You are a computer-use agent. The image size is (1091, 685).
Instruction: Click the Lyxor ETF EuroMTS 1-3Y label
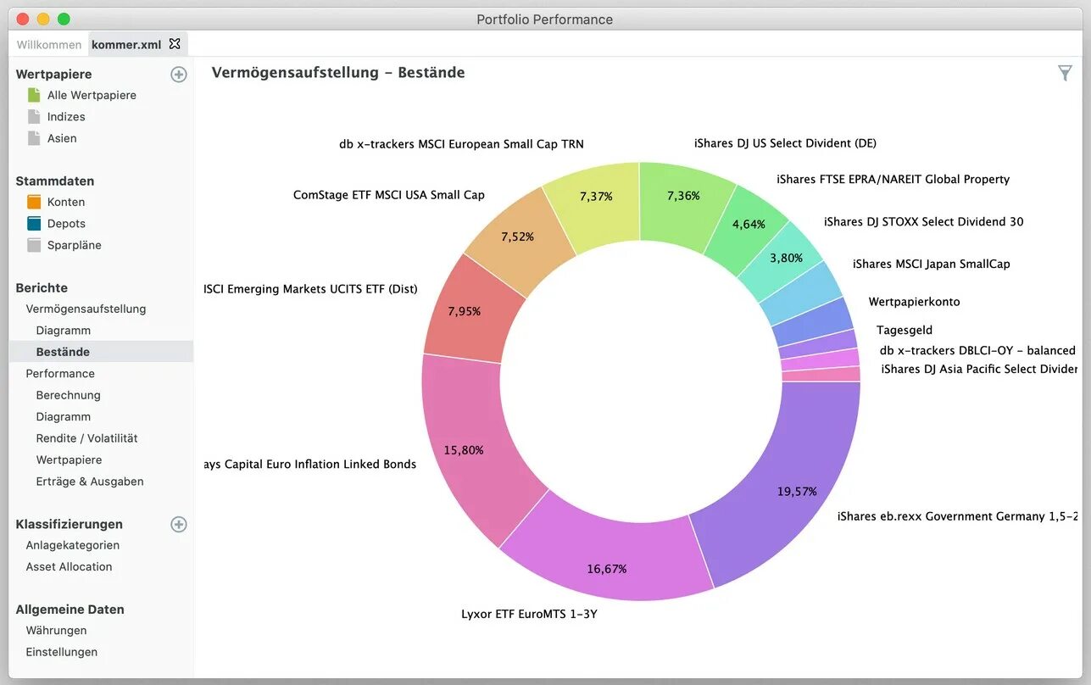[x=529, y=614]
